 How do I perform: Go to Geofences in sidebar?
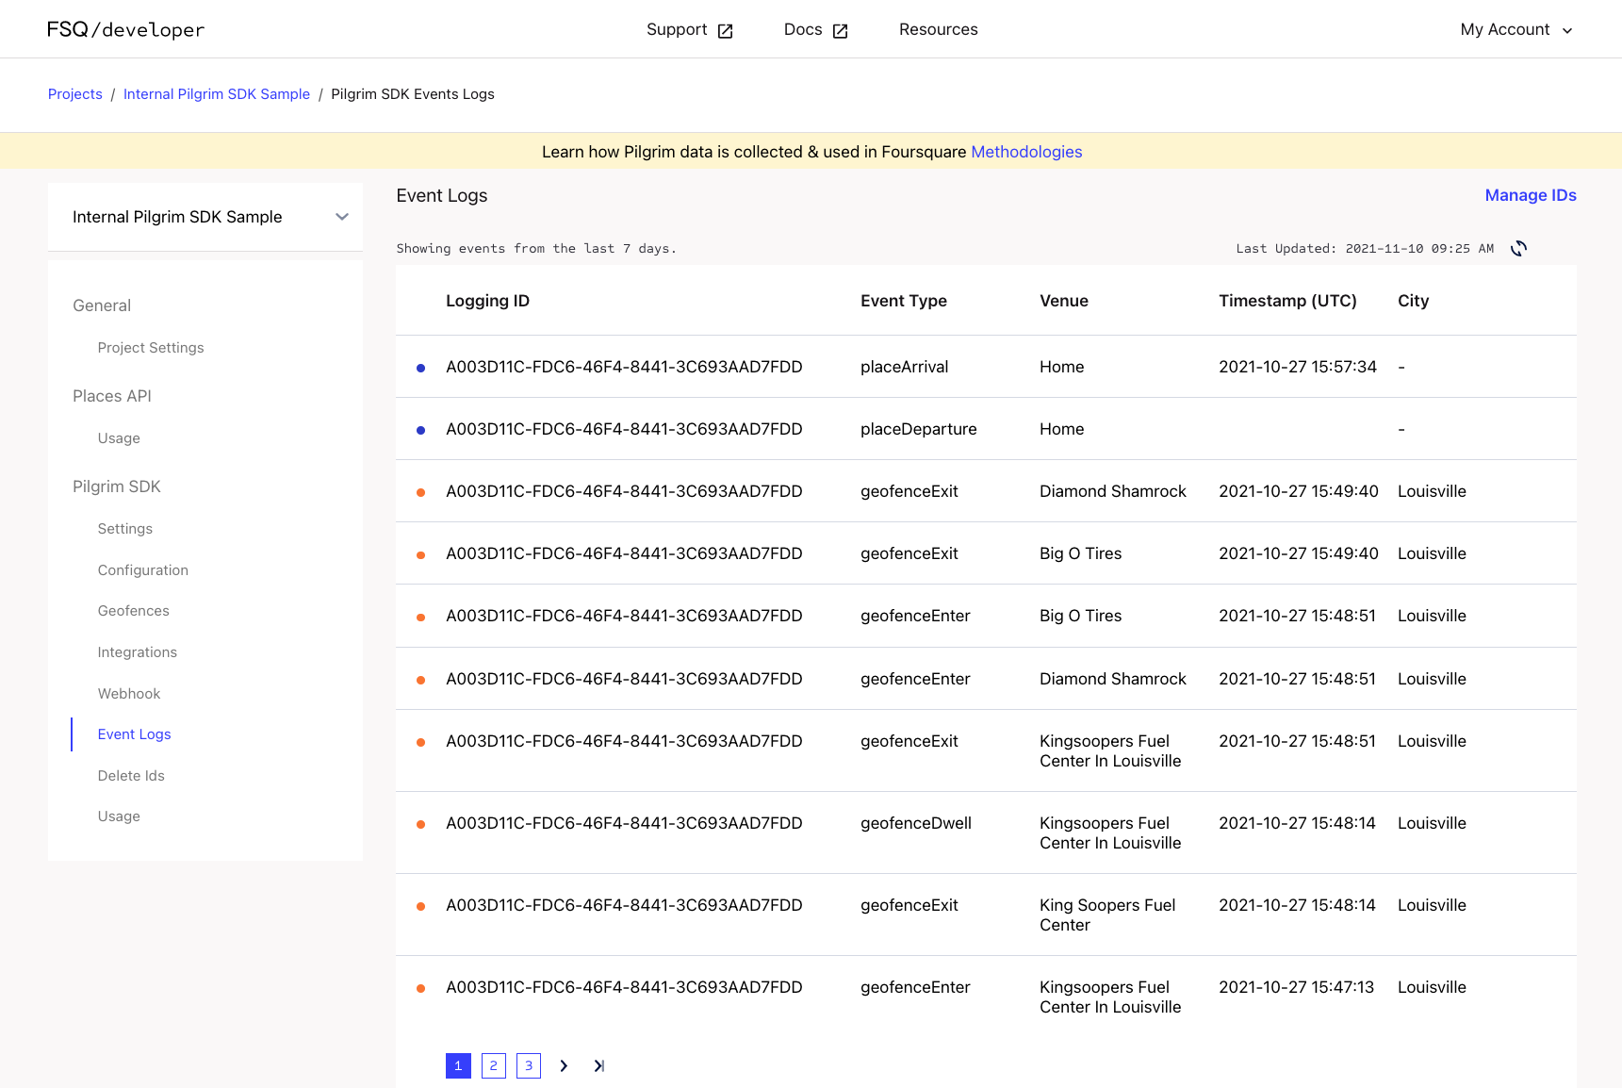(x=134, y=611)
